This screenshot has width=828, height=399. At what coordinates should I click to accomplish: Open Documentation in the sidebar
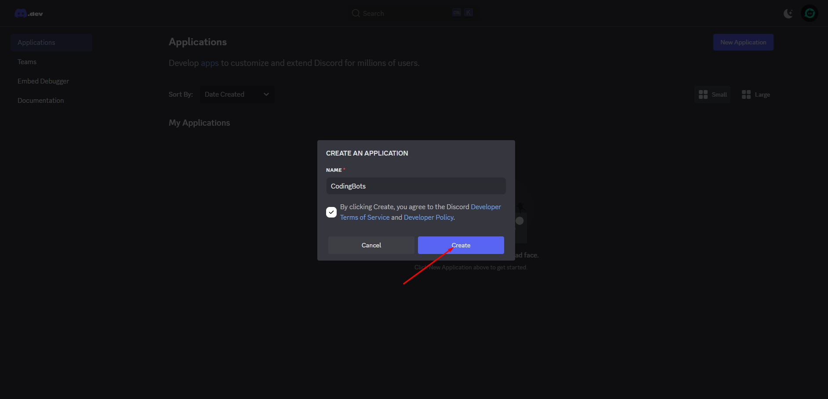40,101
